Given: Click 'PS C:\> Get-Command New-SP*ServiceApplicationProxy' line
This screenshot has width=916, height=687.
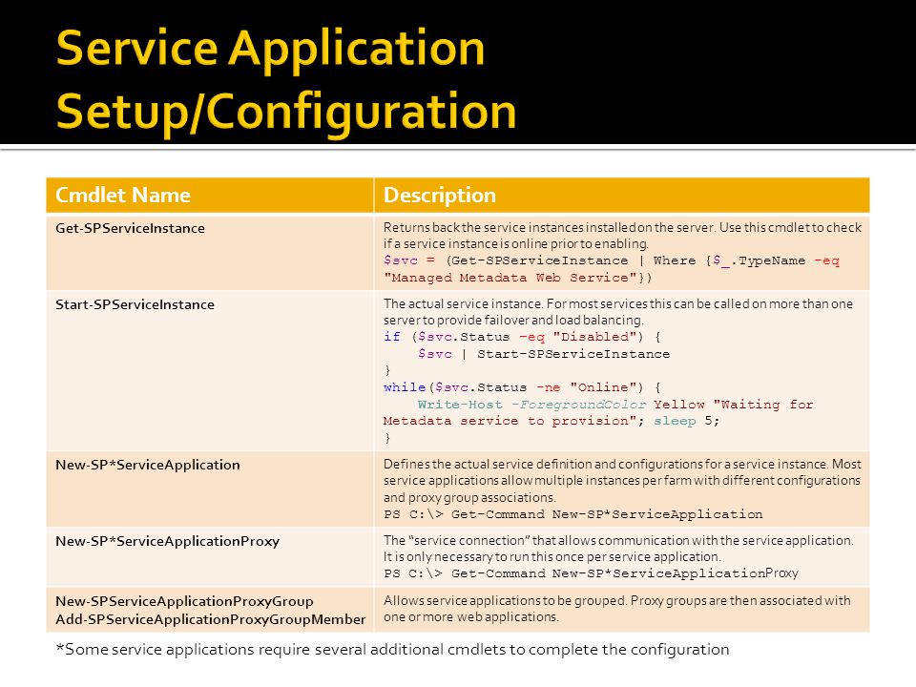Looking at the screenshot, I should [591, 573].
